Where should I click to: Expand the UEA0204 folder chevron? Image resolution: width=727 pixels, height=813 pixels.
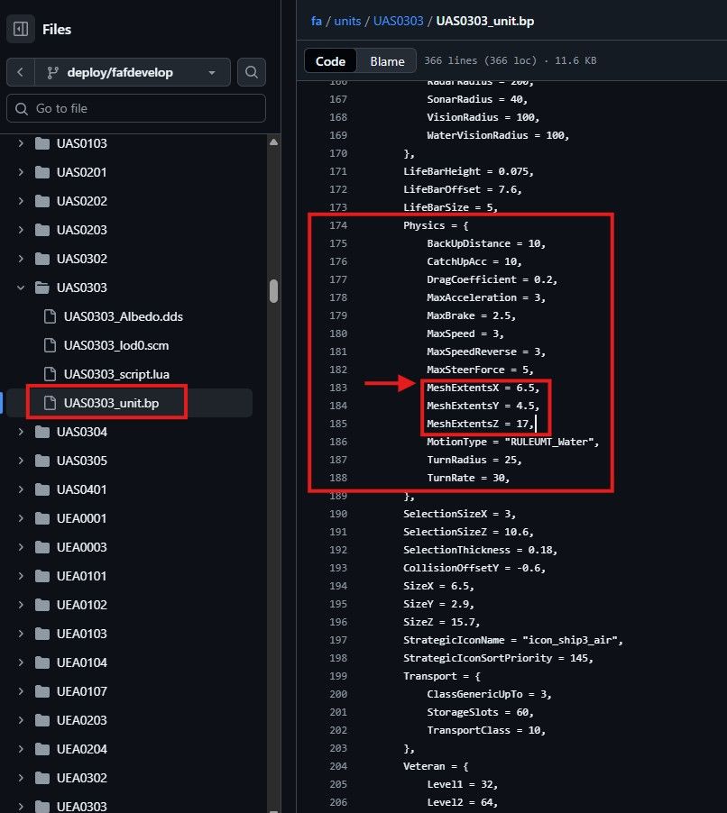click(21, 749)
